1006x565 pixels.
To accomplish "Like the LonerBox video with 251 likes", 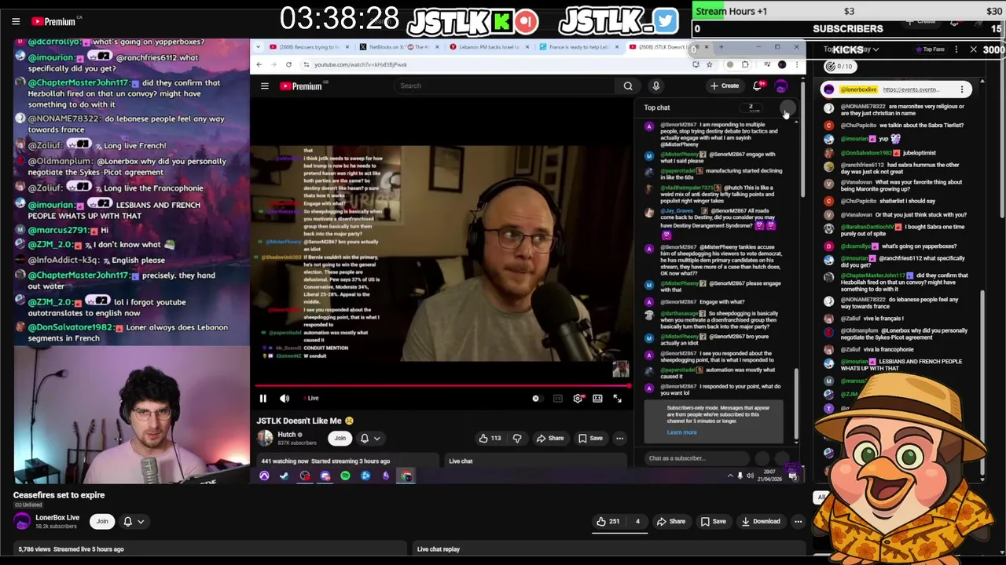I will [x=608, y=522].
